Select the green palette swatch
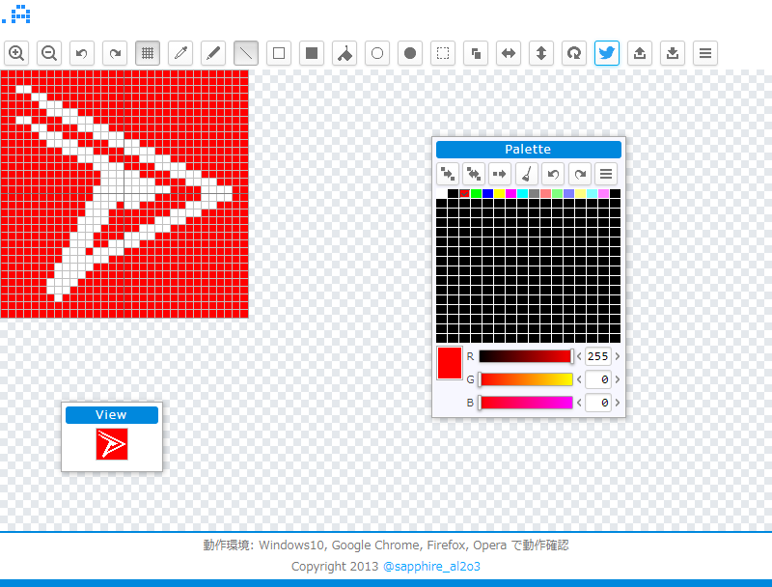The width and height of the screenshot is (772, 587). (x=476, y=193)
